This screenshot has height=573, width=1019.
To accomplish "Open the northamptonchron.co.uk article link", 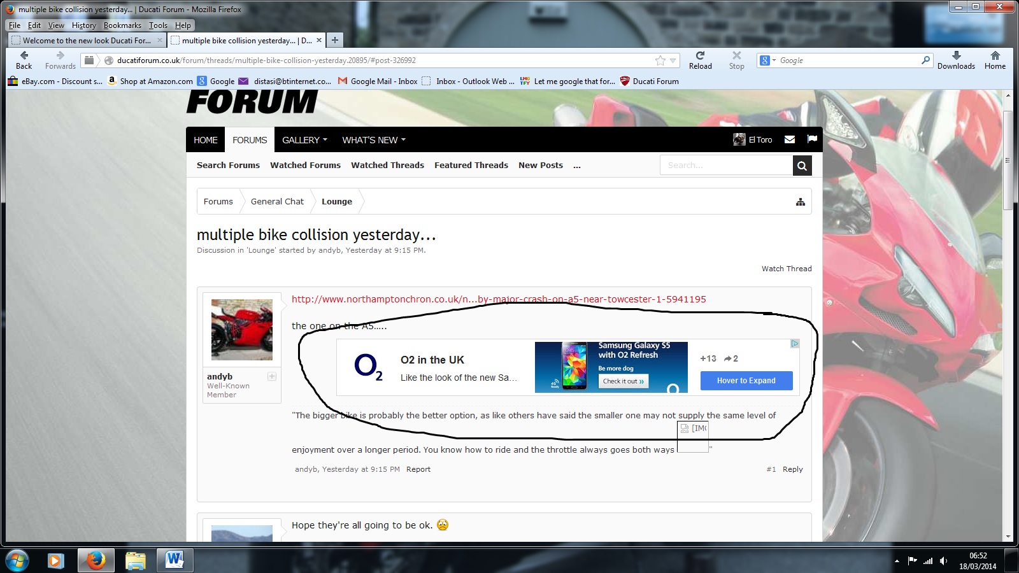I will [499, 299].
